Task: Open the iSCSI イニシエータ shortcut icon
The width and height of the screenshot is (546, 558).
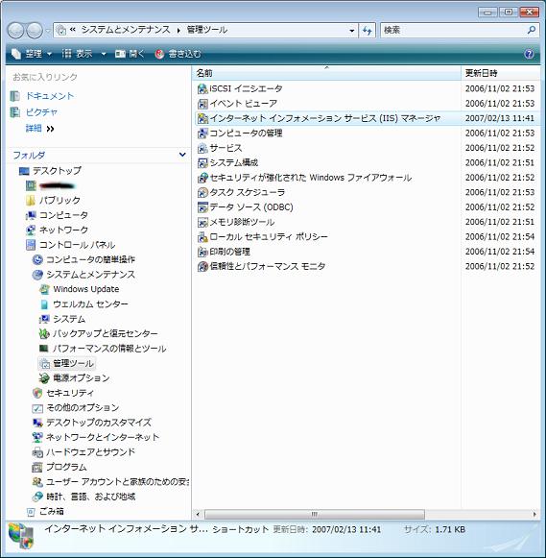Action: tap(202, 88)
